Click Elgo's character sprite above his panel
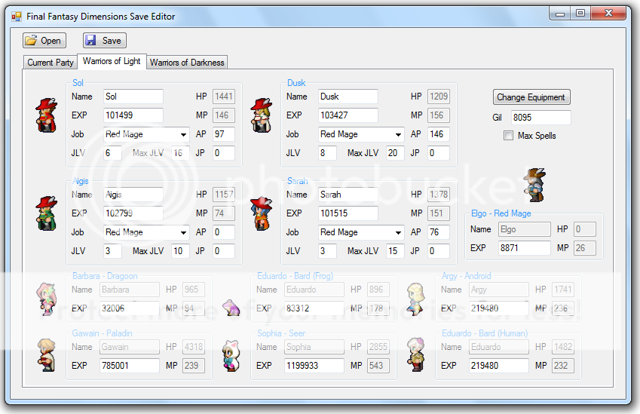The height and width of the screenshot is (414, 640). (x=534, y=185)
